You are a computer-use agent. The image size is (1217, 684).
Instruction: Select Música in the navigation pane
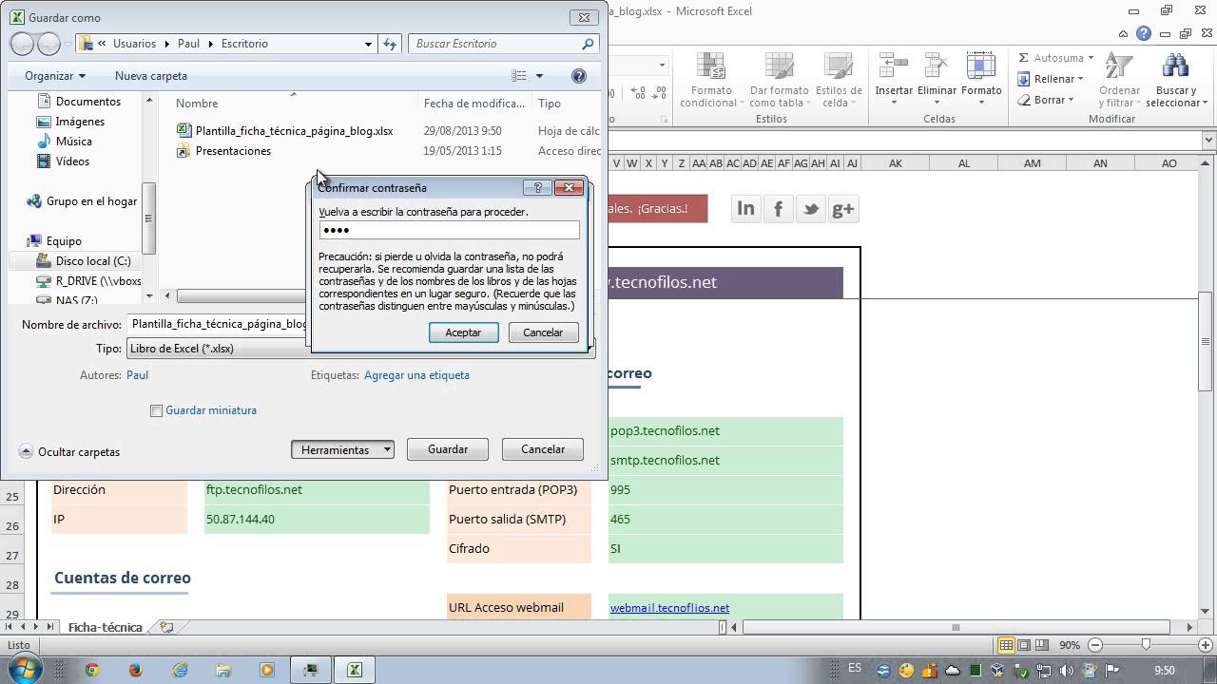(x=73, y=142)
